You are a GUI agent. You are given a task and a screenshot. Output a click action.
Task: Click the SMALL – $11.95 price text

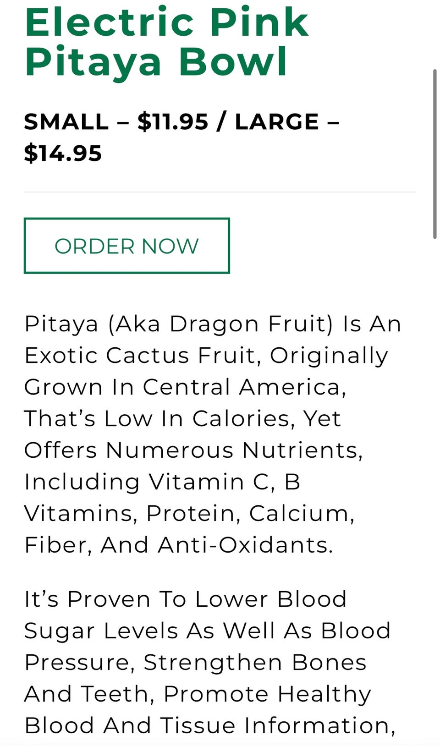click(116, 122)
